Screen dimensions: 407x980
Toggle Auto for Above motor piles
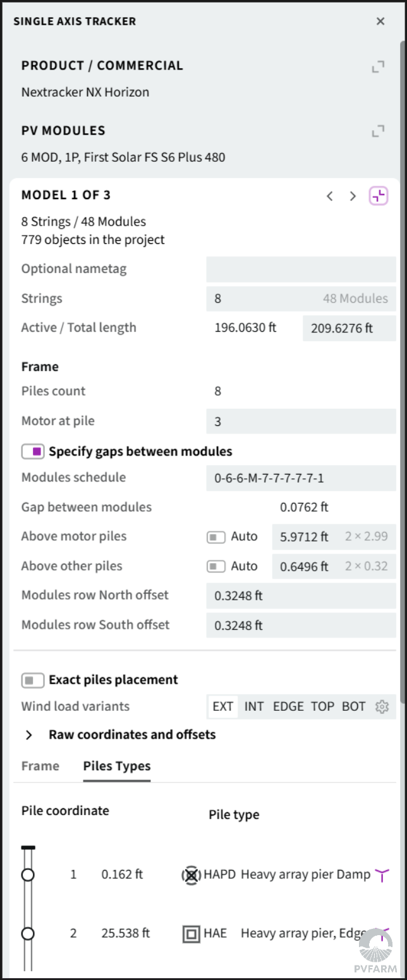[216, 537]
